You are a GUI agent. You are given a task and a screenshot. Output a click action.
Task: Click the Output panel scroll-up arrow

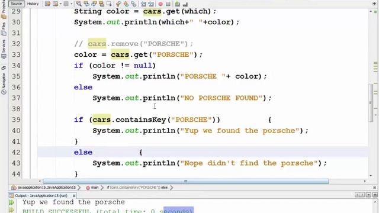click(375, 202)
